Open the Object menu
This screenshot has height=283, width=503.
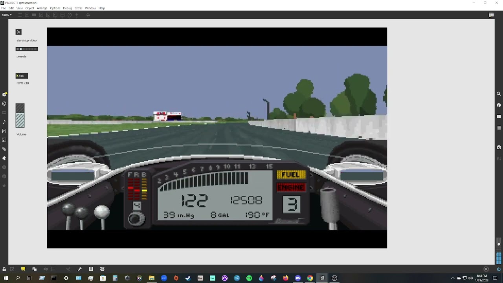click(30, 8)
